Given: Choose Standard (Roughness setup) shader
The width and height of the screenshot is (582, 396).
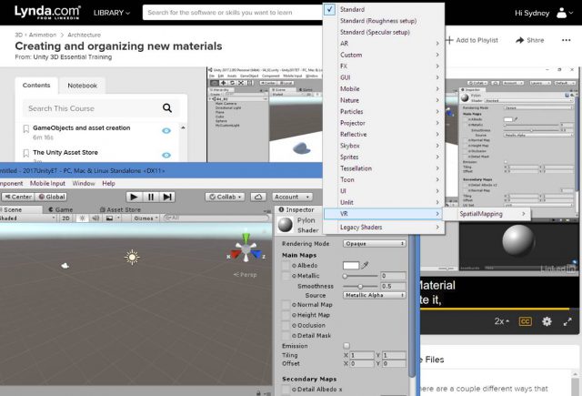Looking at the screenshot, I should click(x=384, y=21).
